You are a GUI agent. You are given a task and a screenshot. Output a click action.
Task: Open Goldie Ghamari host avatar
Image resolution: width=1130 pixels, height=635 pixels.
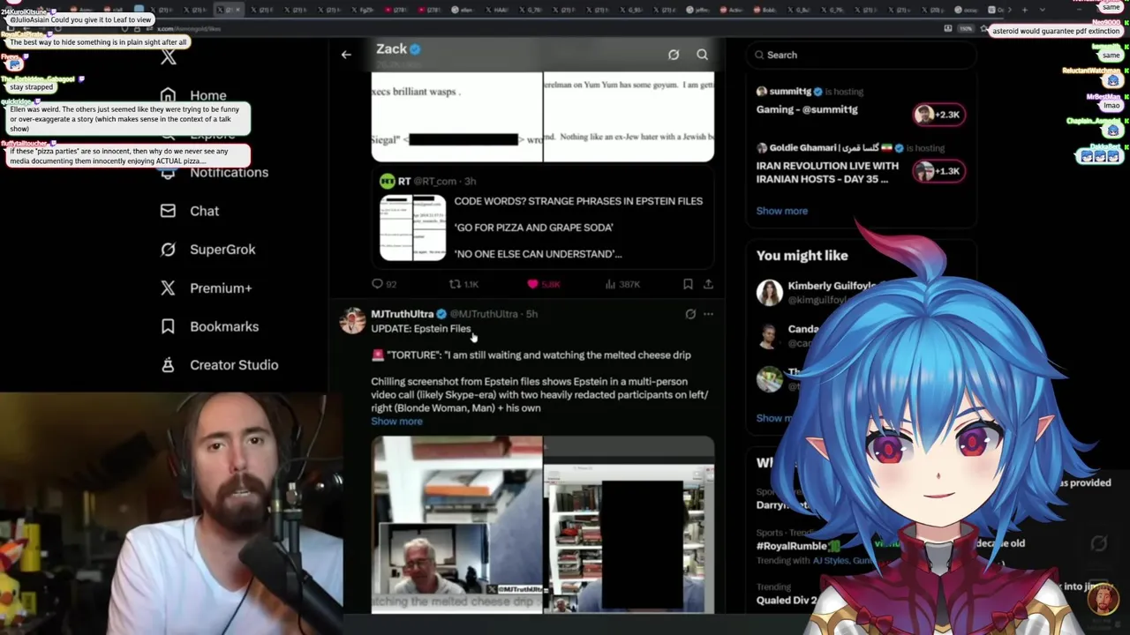[762, 148]
